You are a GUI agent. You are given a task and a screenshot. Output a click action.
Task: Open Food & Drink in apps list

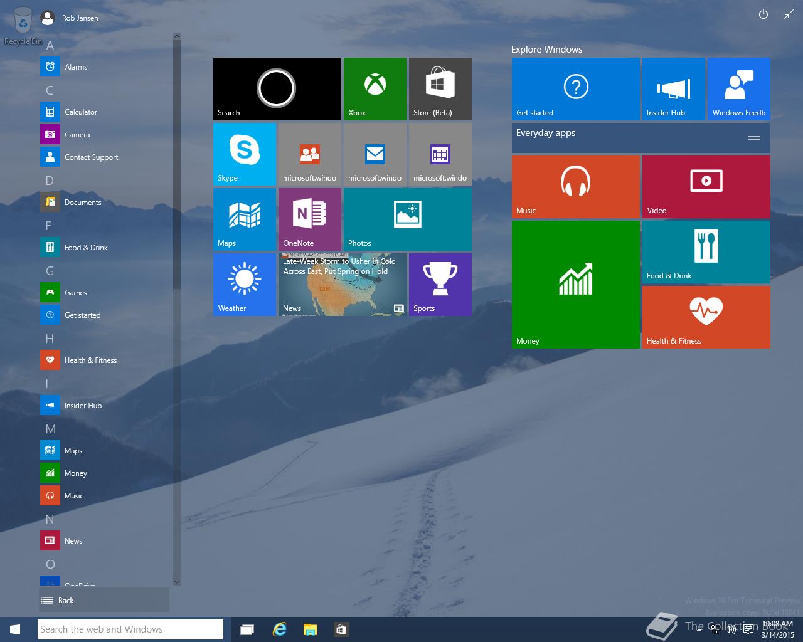coord(105,248)
